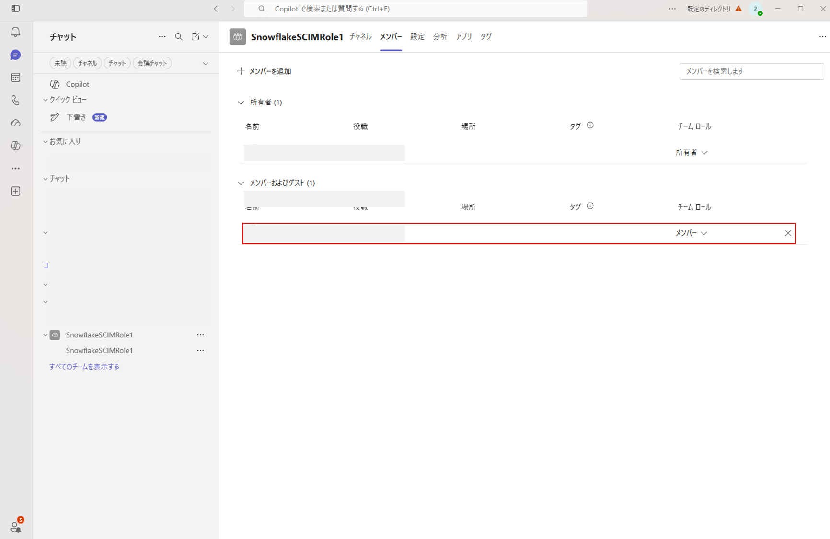Viewport: 830px width, 539px height.
Task: Switch to the メンバー tab
Action: coord(391,36)
